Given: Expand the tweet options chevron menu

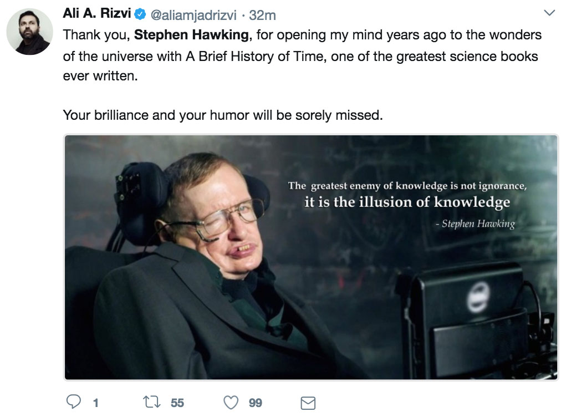Looking at the screenshot, I should pyautogui.click(x=549, y=13).
